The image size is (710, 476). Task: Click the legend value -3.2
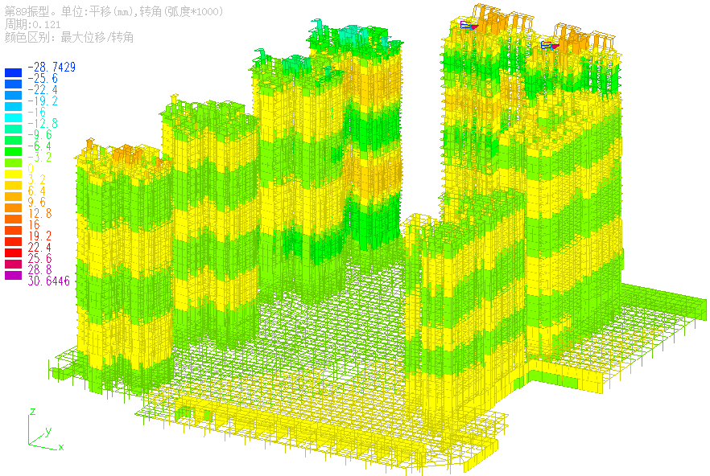click(x=40, y=158)
